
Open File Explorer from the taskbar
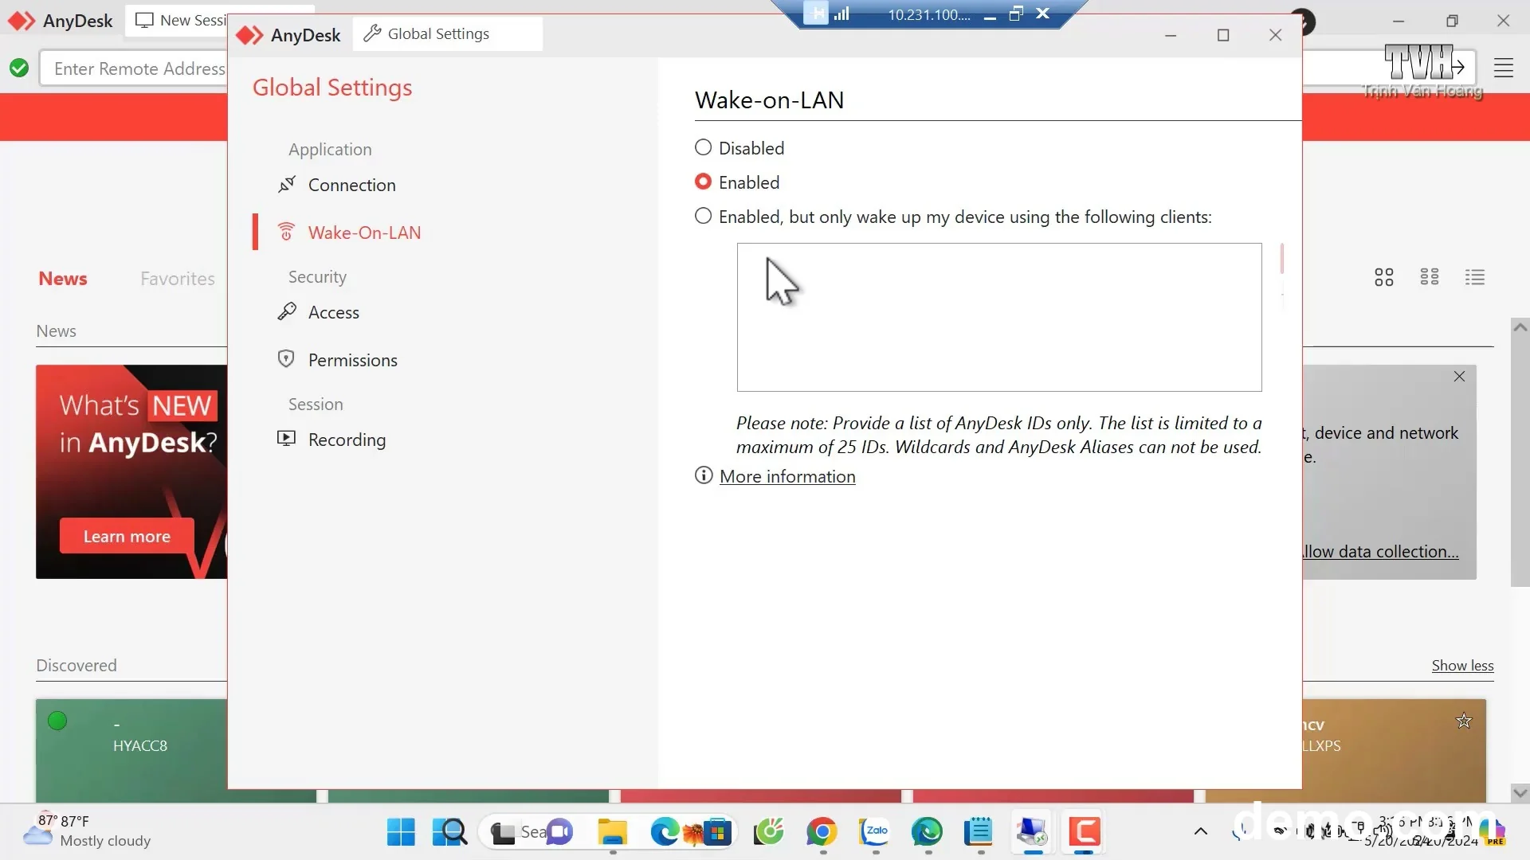[x=613, y=832]
